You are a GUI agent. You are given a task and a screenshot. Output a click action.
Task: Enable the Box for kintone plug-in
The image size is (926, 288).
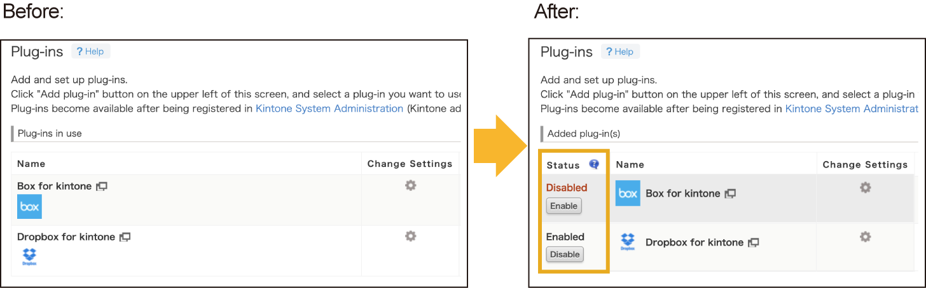(563, 206)
